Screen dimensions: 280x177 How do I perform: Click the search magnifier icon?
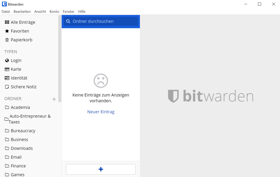coord(68,21)
